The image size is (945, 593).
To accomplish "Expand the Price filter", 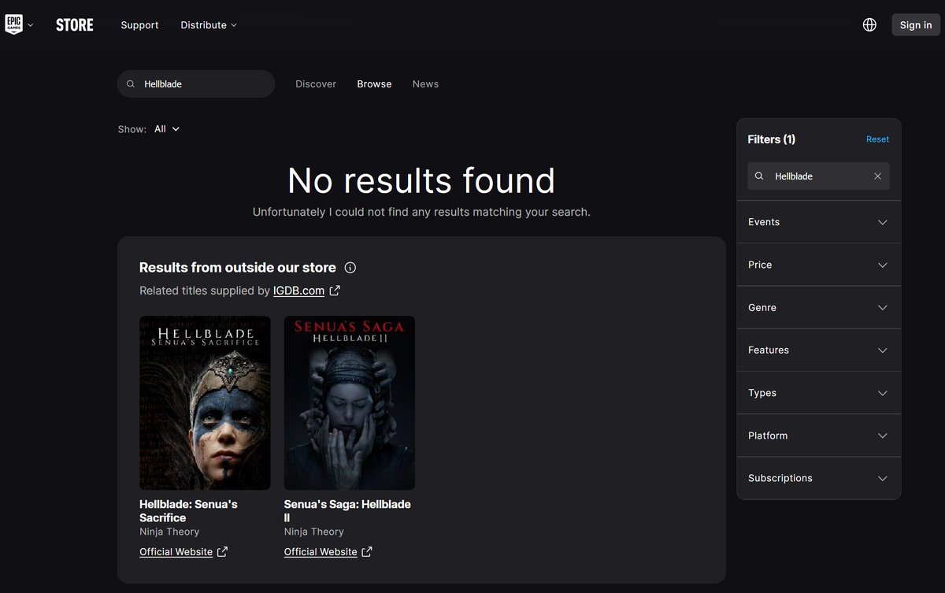I will (818, 265).
